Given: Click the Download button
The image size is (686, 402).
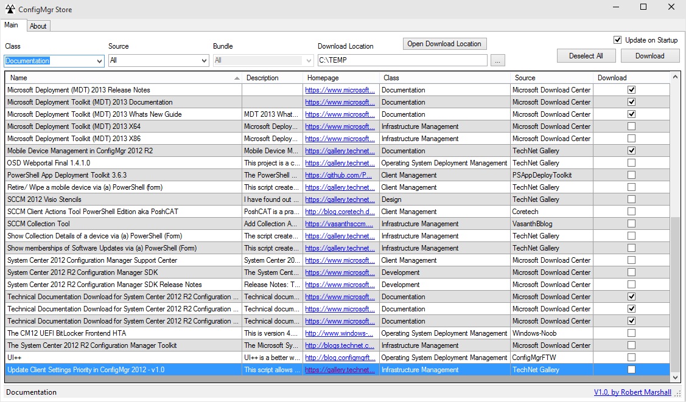Looking at the screenshot, I should pyautogui.click(x=649, y=56).
